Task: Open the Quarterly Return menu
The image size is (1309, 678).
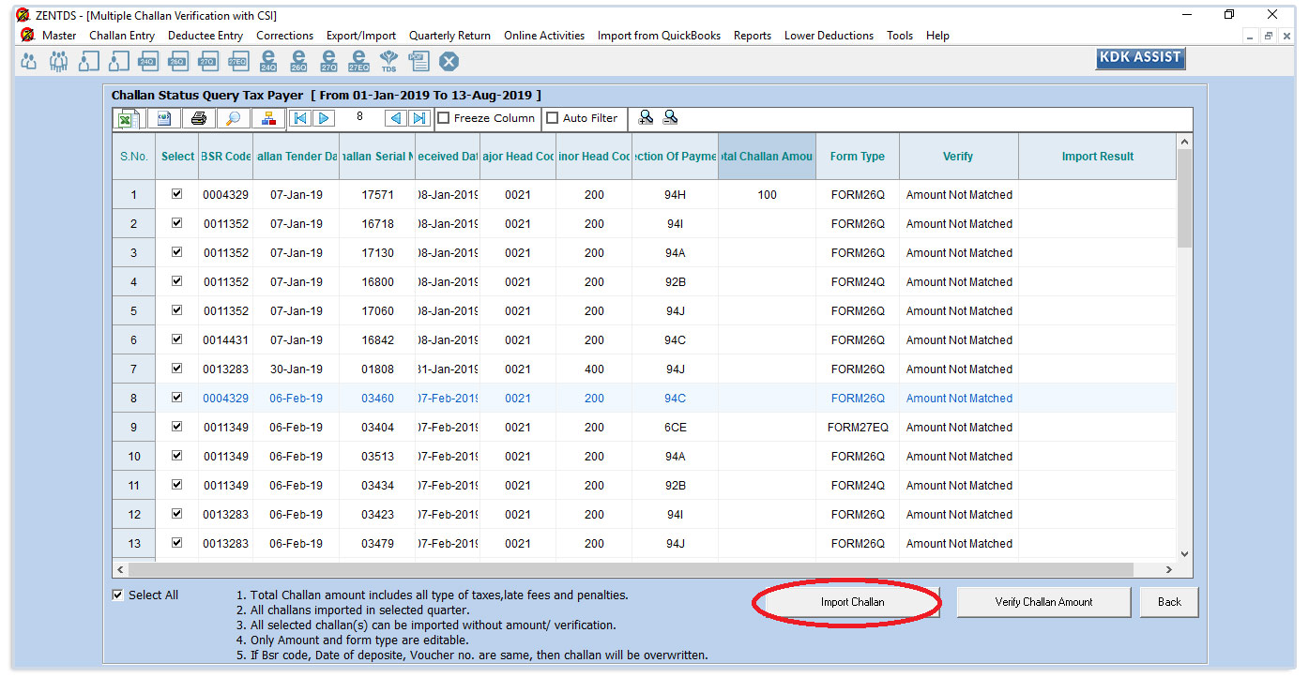Action: pyautogui.click(x=449, y=36)
